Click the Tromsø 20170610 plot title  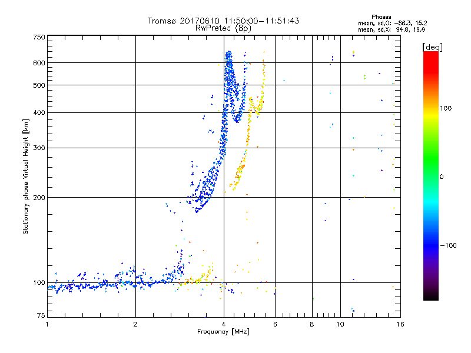[223, 21]
